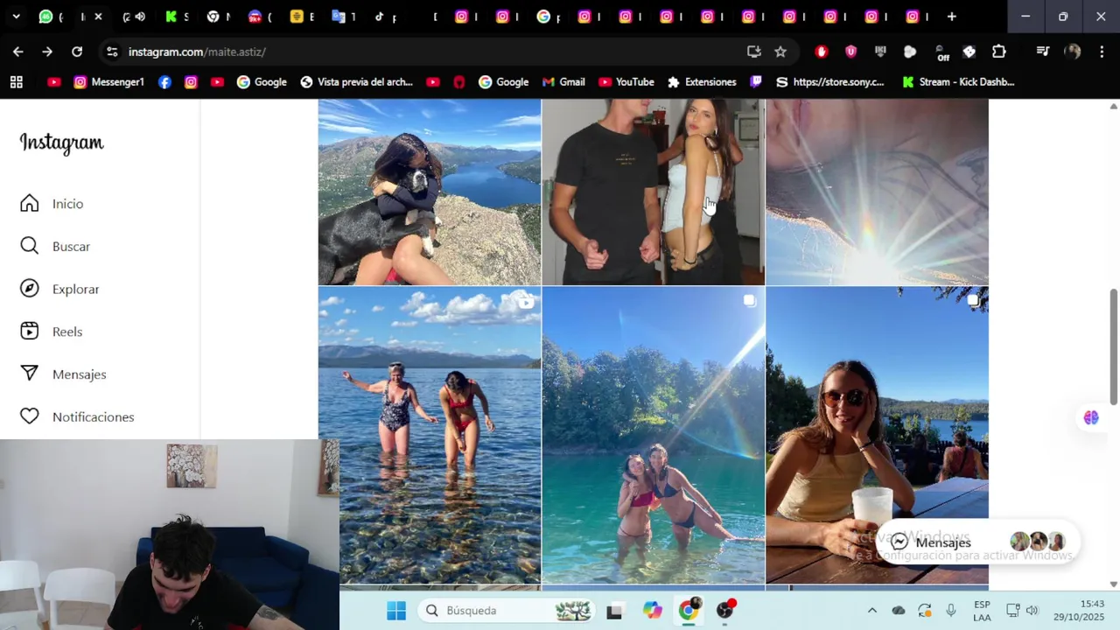
Task: Click the taskbar Búsqueda search box
Action: [x=506, y=611]
